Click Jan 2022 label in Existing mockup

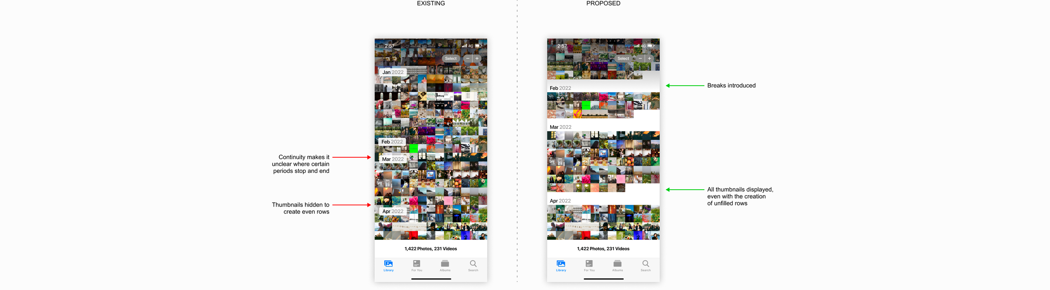pyautogui.click(x=393, y=72)
